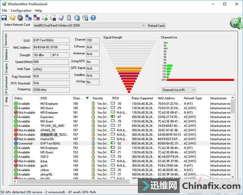Viewport: 243px width, 195px height.
Task: Click the RSSI column header
Action: 115,98
